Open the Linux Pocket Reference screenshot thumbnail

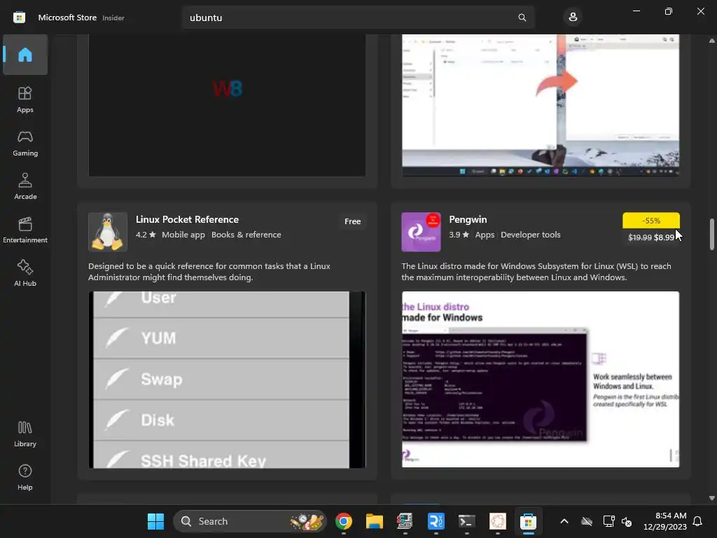pyautogui.click(x=227, y=380)
